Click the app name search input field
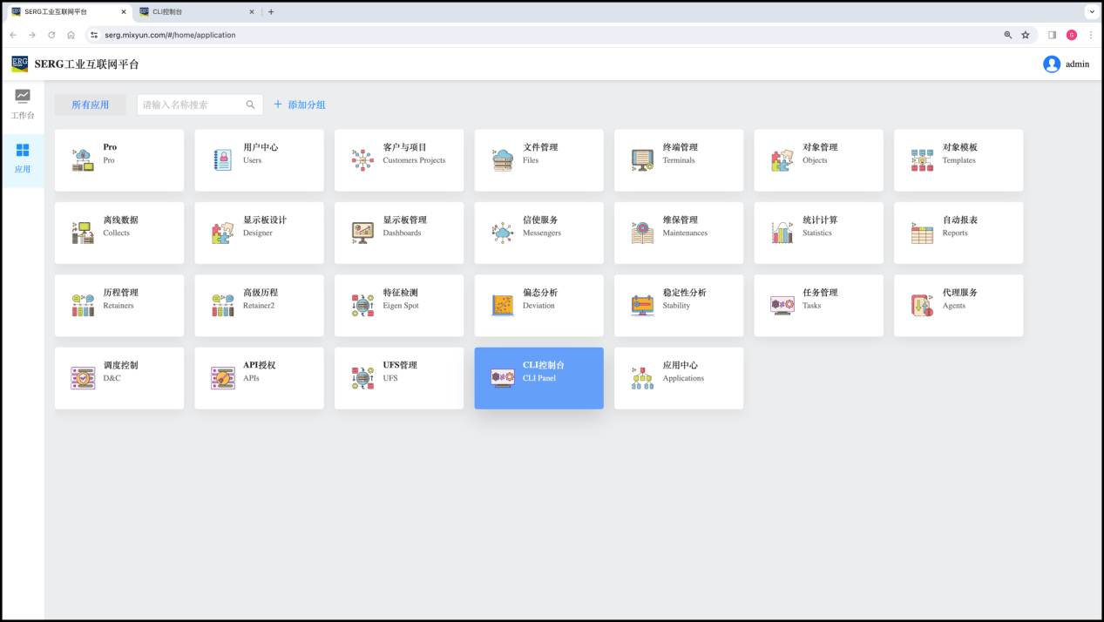This screenshot has height=622, width=1104. pos(190,105)
